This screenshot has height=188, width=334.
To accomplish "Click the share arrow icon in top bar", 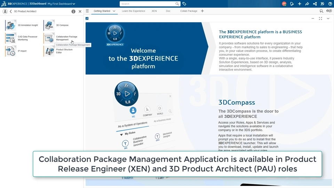I will tap(307, 4).
